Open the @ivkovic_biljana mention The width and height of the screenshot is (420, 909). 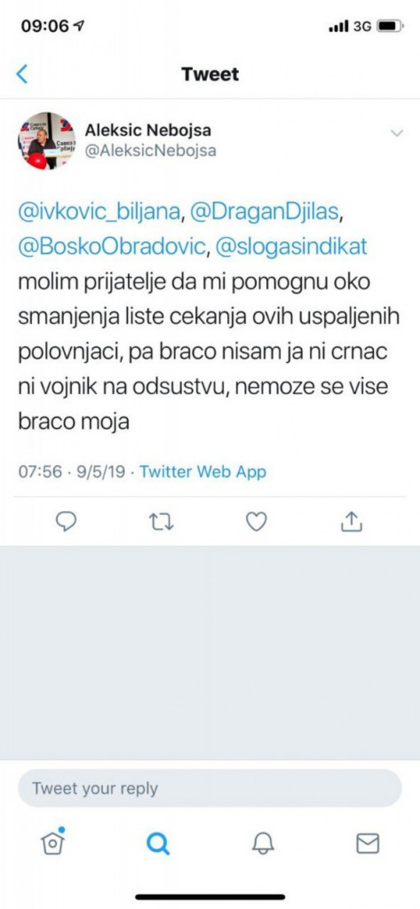[99, 211]
